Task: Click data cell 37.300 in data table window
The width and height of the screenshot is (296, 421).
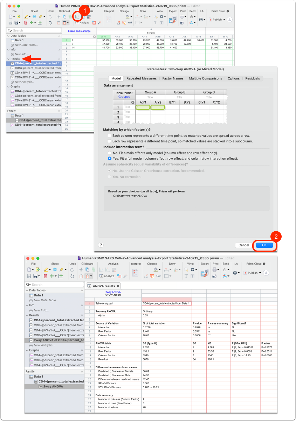Action: [104, 40]
